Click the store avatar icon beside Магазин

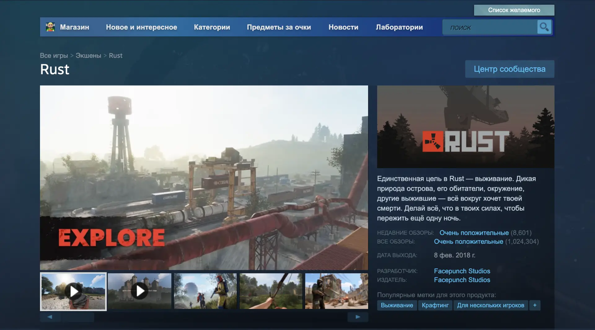coord(50,27)
